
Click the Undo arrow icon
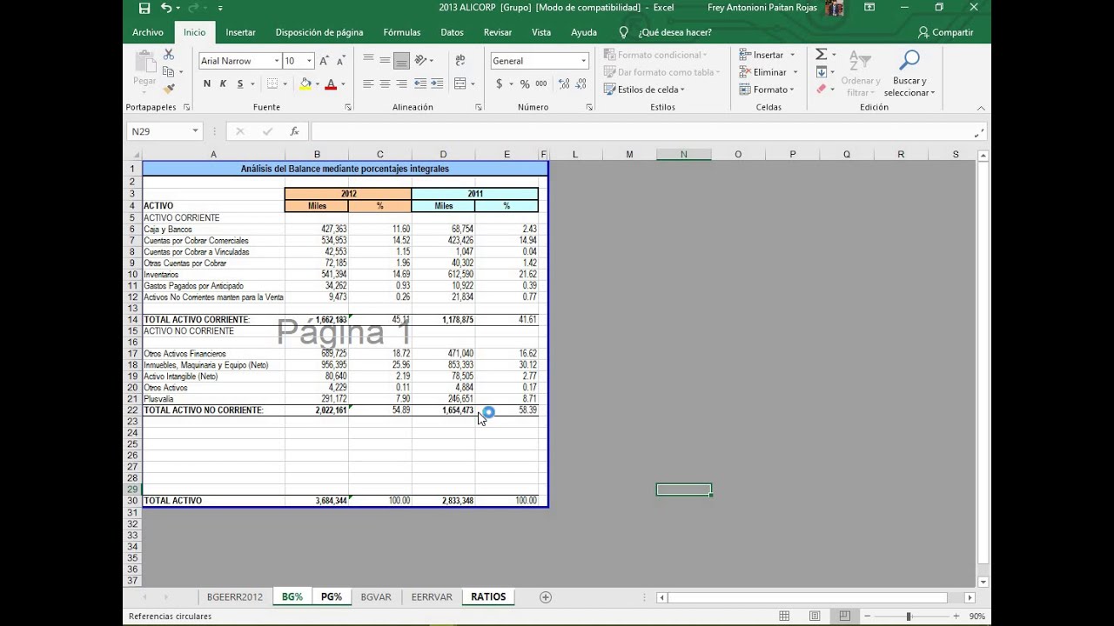[x=165, y=8]
